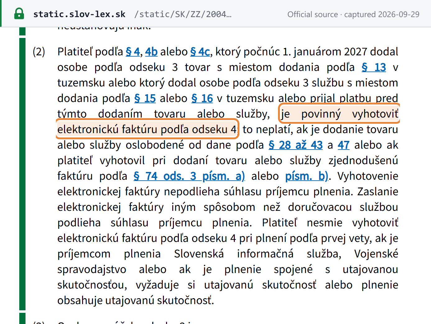Open the § 28 až 43 link
This screenshot has width=431, height=324.
296,145
